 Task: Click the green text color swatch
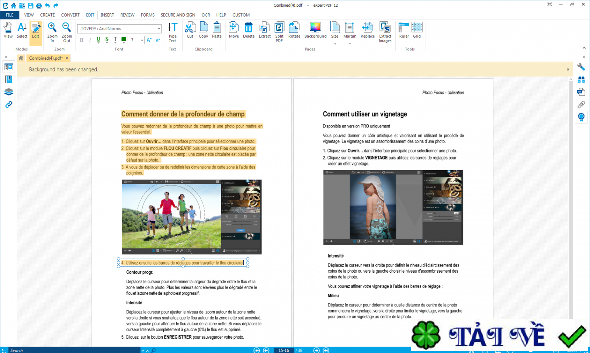pyautogui.click(x=124, y=39)
